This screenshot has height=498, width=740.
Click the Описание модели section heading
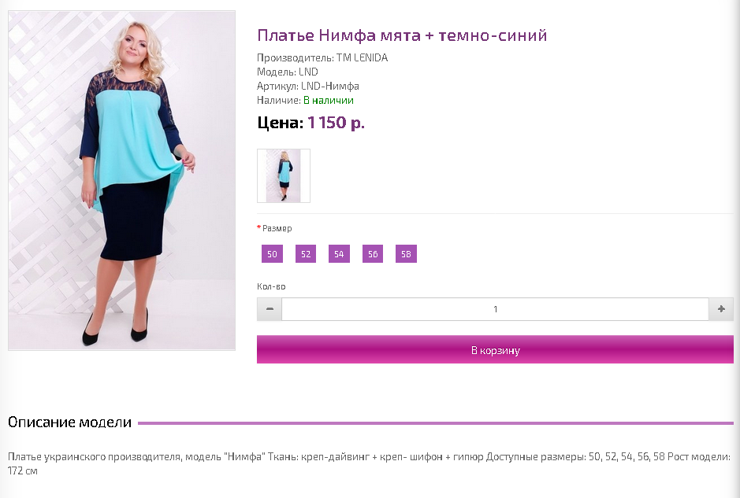click(x=70, y=422)
